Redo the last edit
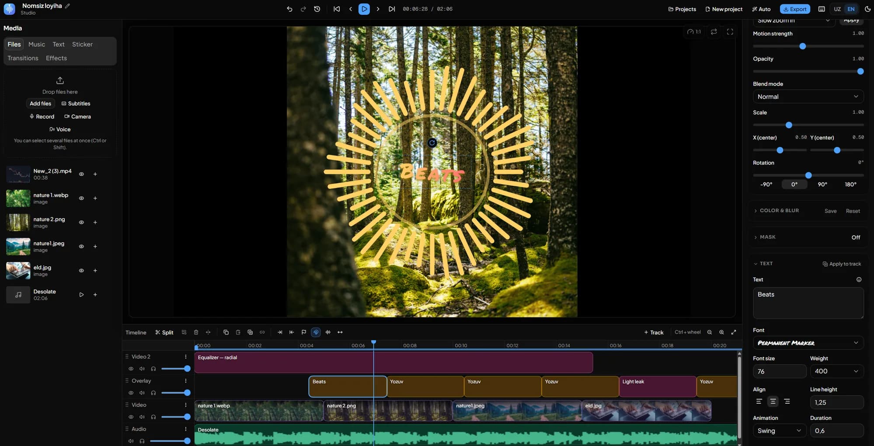The height and width of the screenshot is (446, 874). [303, 9]
